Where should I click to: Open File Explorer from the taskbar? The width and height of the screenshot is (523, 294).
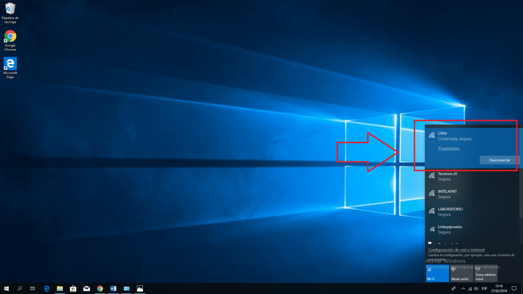[x=59, y=288]
